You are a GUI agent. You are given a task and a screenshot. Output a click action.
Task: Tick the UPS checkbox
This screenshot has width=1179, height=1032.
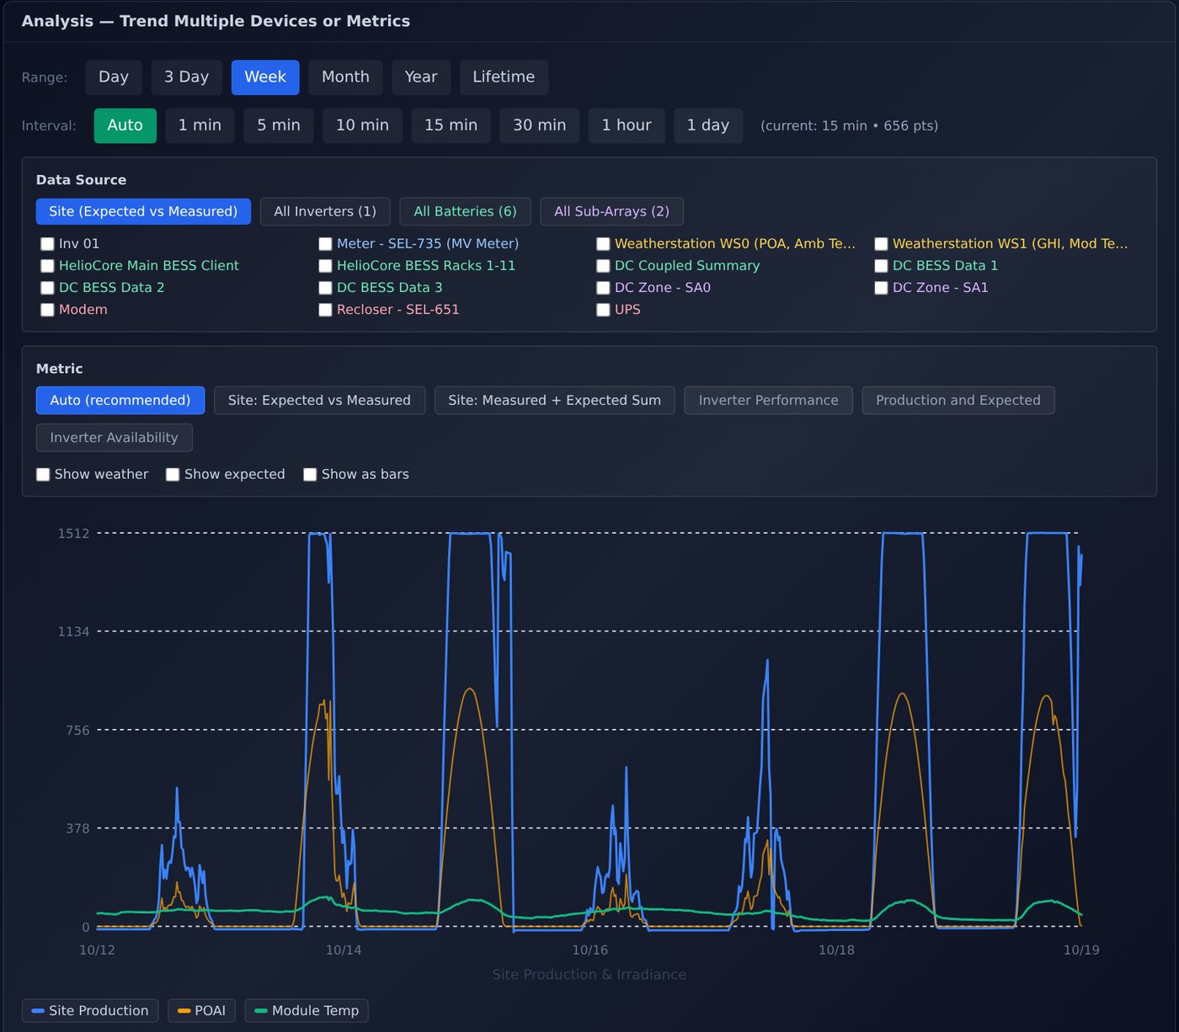pos(604,310)
